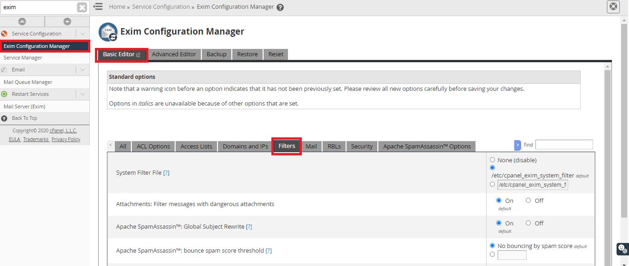Focus the Find options input field
The width and height of the screenshot is (629, 266).
pyautogui.click(x=564, y=145)
